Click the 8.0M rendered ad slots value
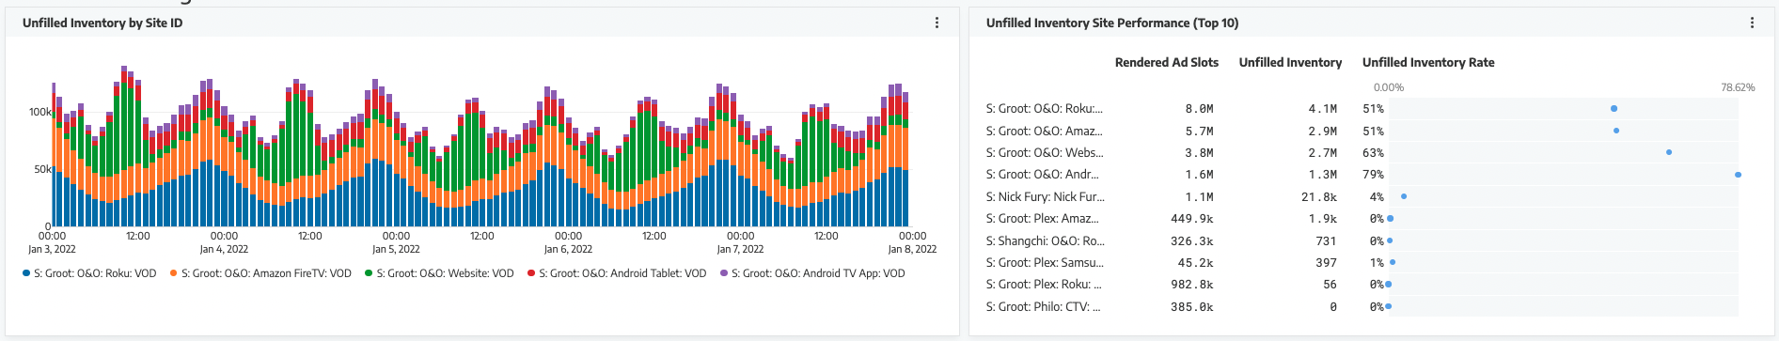 click(1199, 109)
